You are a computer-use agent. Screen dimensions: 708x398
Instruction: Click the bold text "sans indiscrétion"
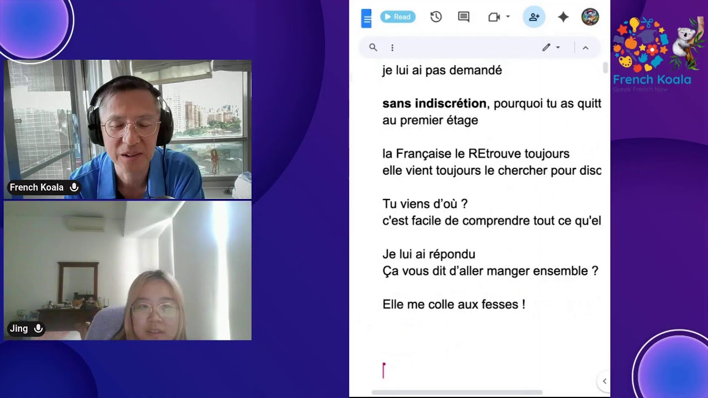pyautogui.click(x=434, y=103)
